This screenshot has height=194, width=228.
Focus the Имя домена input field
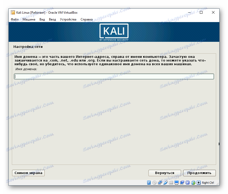coord(114,76)
